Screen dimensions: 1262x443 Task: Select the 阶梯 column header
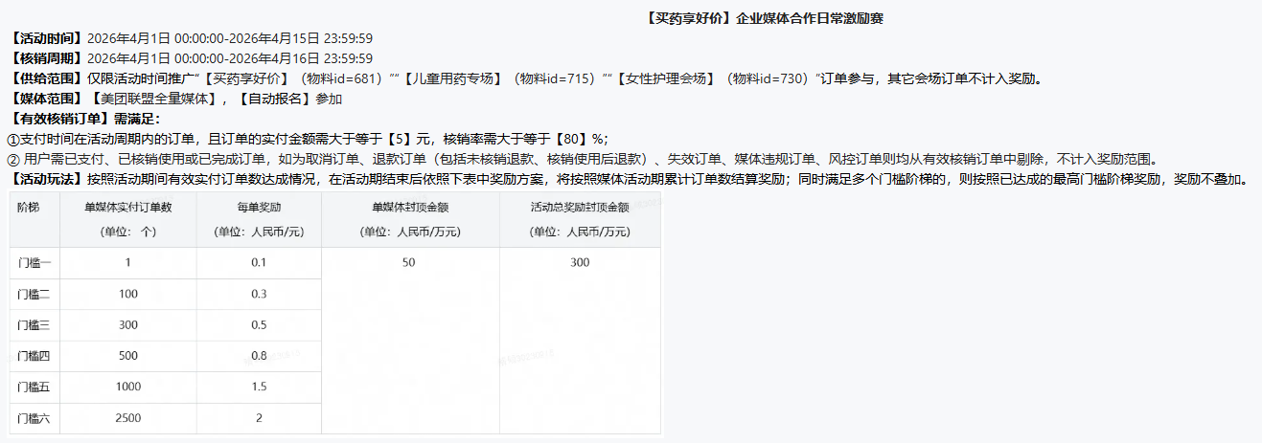(x=28, y=207)
